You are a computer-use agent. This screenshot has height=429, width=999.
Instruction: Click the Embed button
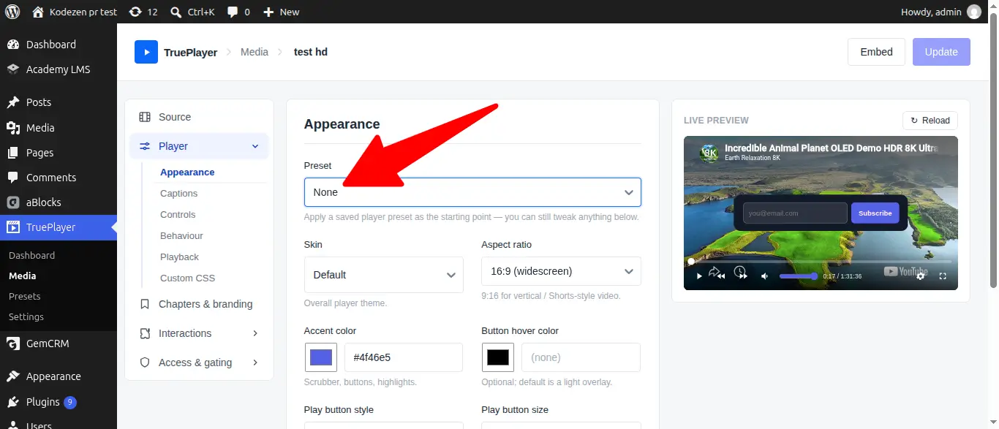(876, 52)
